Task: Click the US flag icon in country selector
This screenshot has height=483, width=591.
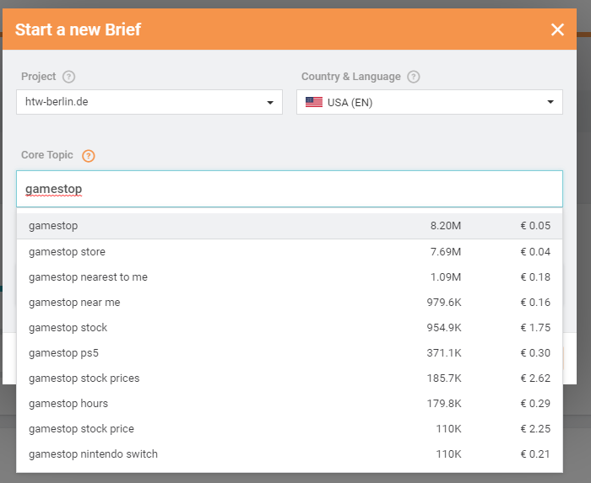Action: pos(314,102)
